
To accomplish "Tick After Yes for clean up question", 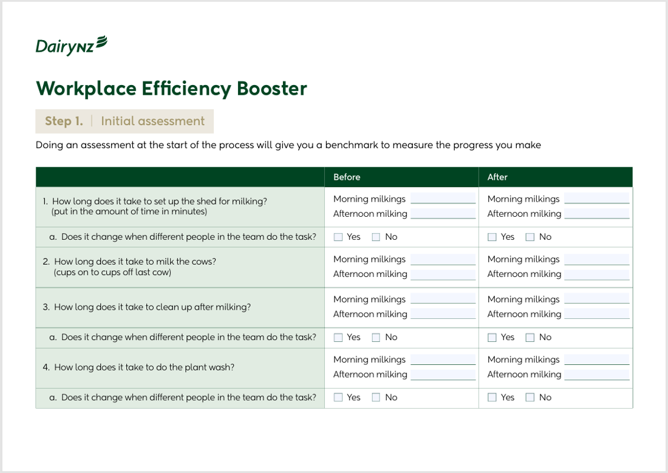I will click(x=492, y=338).
